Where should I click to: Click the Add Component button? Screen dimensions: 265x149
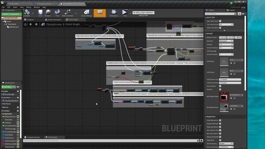(x=11, y=14)
